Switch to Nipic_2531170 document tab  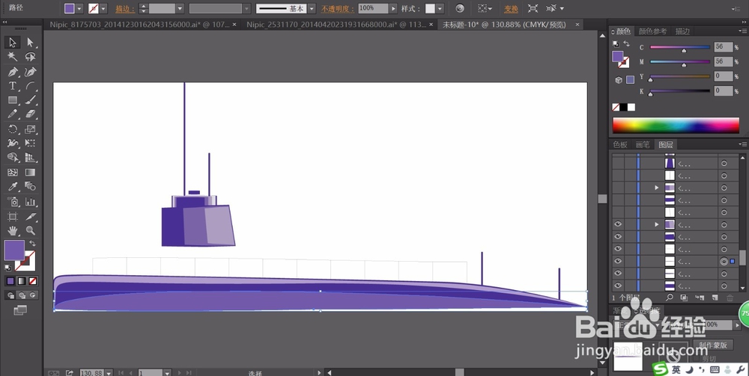[336, 25]
